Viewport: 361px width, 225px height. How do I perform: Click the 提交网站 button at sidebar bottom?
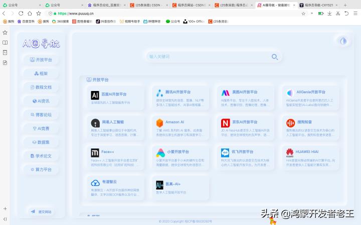coord(41,211)
